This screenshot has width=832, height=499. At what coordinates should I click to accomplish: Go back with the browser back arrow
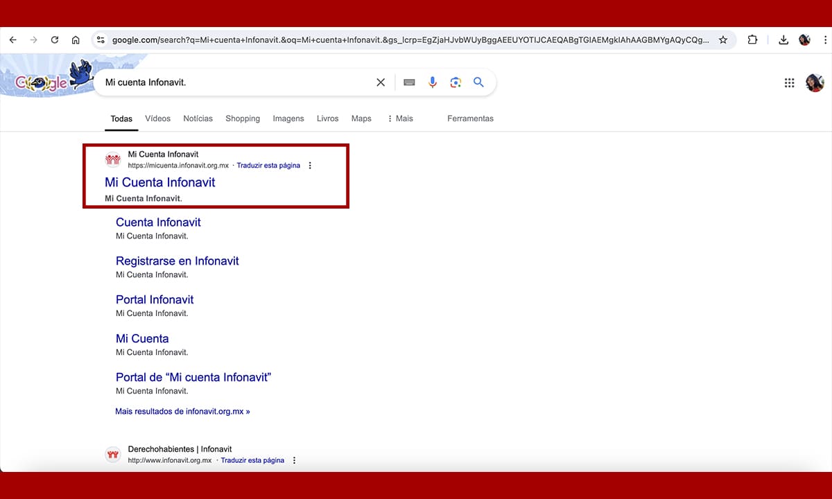point(12,40)
